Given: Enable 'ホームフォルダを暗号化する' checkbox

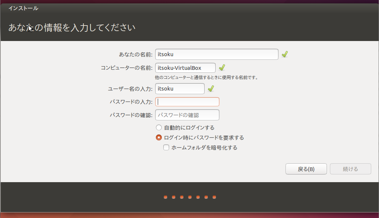Looking at the screenshot, I should pyautogui.click(x=166, y=147).
